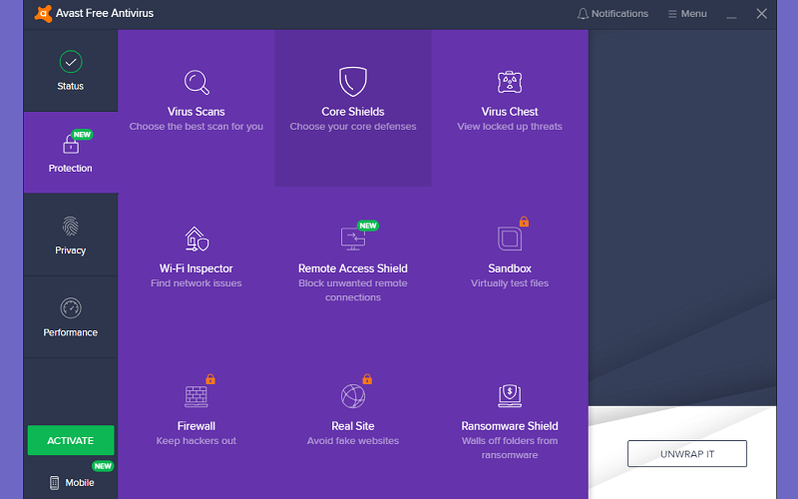Click the Mobile phone icon
The height and width of the screenshot is (499, 798).
pos(55,482)
